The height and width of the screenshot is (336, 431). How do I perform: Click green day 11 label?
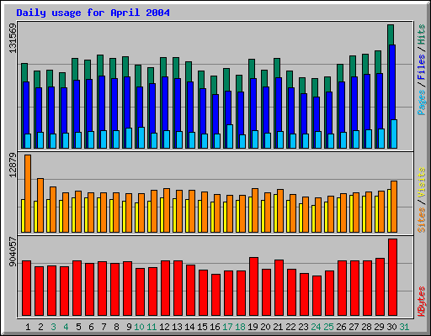(x=152, y=327)
